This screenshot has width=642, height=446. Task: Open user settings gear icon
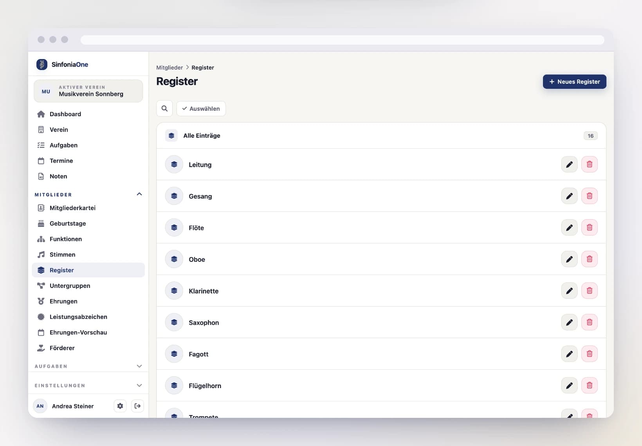[120, 406]
